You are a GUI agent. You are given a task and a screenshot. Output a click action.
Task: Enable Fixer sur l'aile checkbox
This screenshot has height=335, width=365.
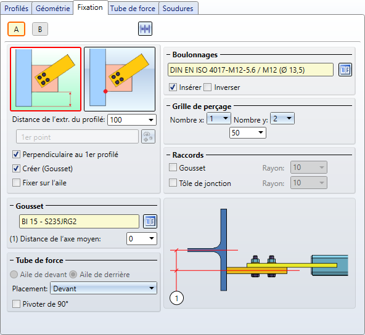point(16,183)
